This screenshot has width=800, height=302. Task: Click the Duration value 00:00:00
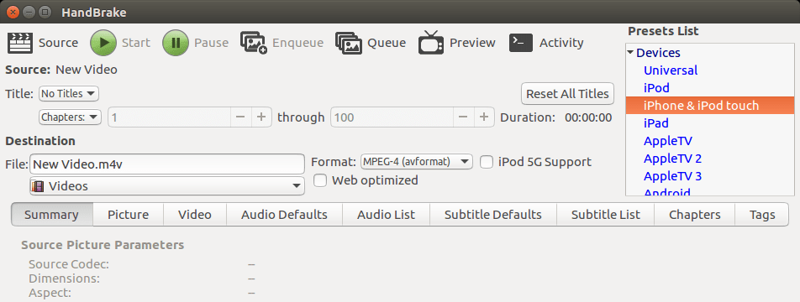coord(587,117)
